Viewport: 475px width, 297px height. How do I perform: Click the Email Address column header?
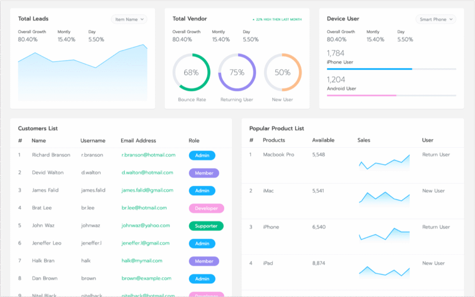point(138,140)
